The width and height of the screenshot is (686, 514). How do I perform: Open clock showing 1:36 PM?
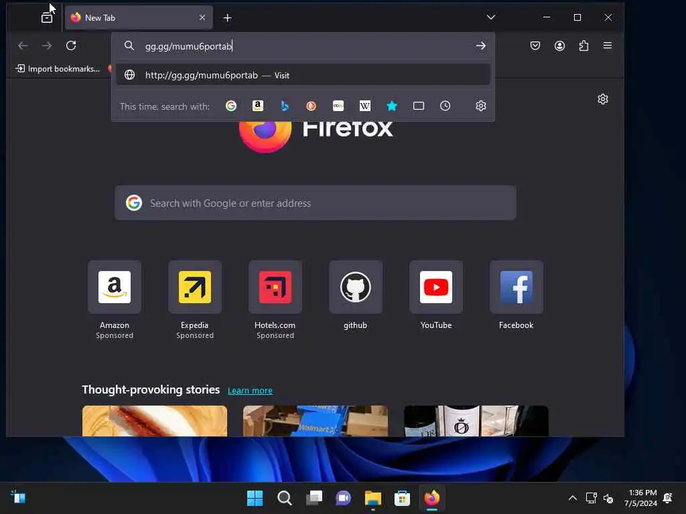pos(640,498)
